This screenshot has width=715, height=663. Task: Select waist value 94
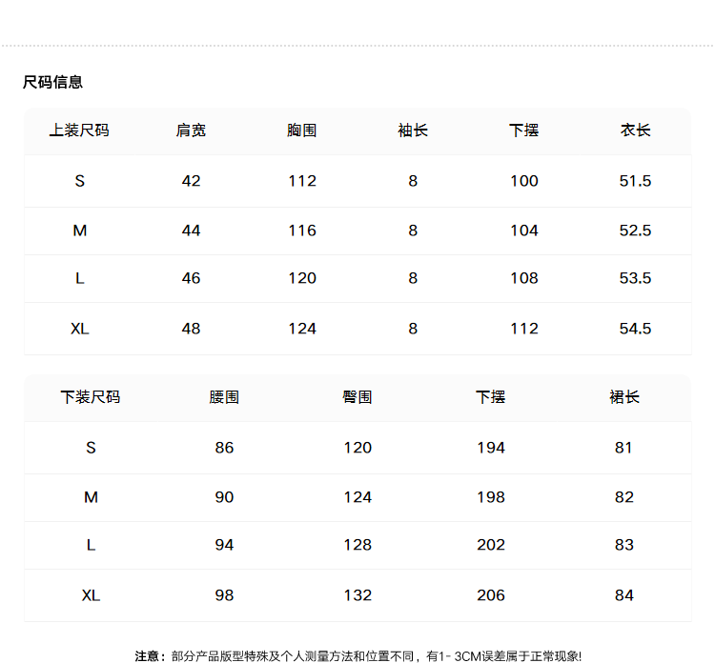224,545
